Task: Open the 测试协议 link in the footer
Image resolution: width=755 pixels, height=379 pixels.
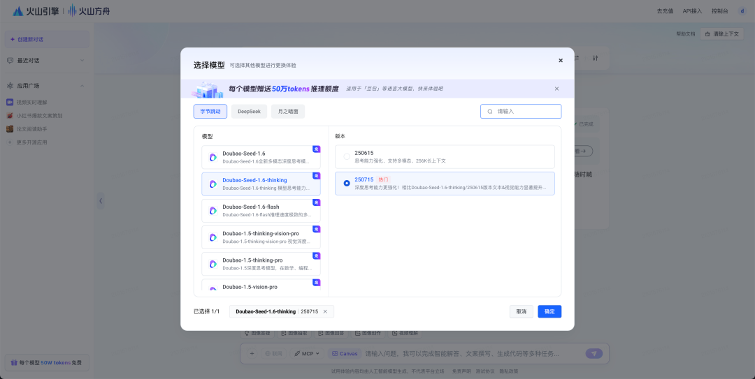Action: (485, 371)
